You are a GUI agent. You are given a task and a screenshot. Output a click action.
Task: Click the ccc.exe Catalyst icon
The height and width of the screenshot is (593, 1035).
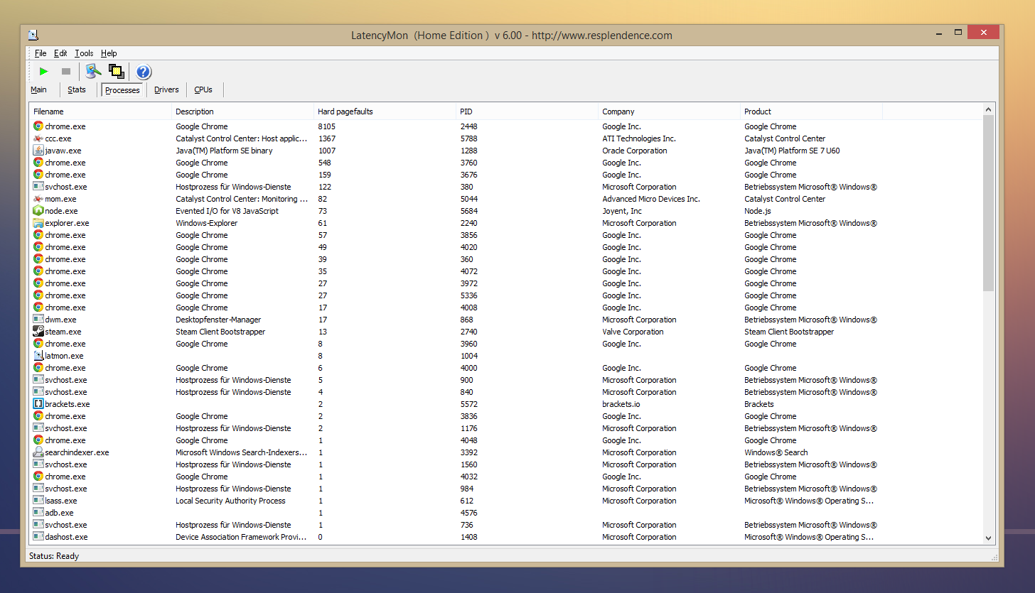(x=38, y=138)
